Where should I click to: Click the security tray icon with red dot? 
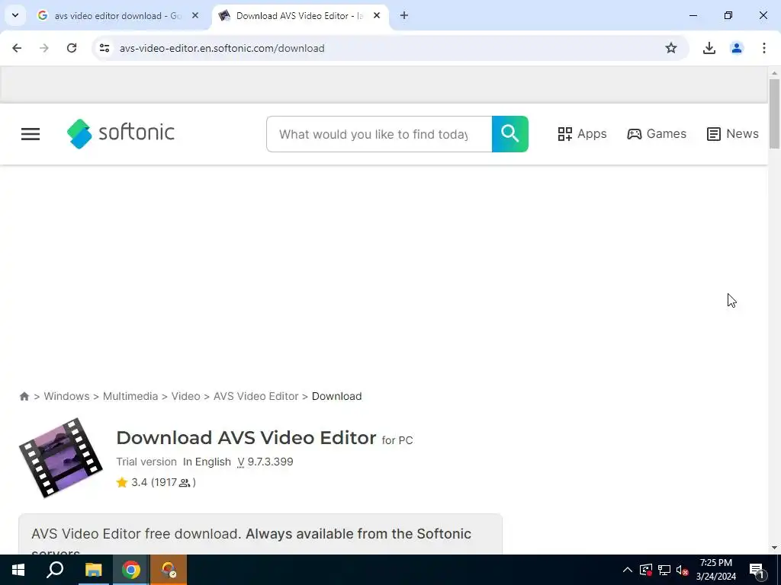click(x=645, y=570)
